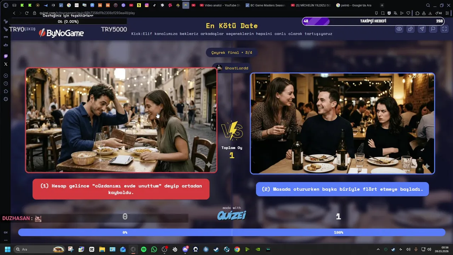This screenshot has width=453, height=255.
Task: Open the sidebar history clock icon
Action: click(6, 84)
